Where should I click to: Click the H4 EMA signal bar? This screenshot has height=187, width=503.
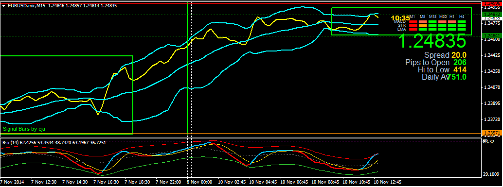[x=462, y=30]
